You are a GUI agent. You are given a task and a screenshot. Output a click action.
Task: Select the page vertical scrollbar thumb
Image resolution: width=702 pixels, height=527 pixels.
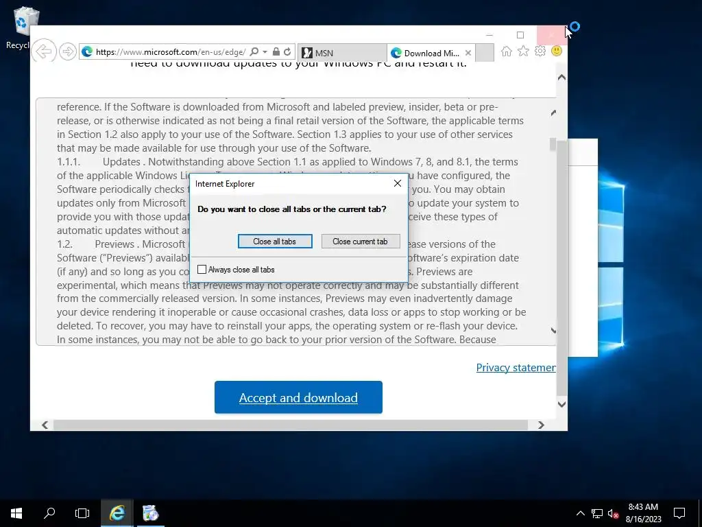562,268
